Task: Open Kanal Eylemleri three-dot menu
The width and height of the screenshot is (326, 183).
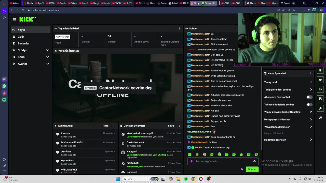Action: pyautogui.click(x=310, y=73)
